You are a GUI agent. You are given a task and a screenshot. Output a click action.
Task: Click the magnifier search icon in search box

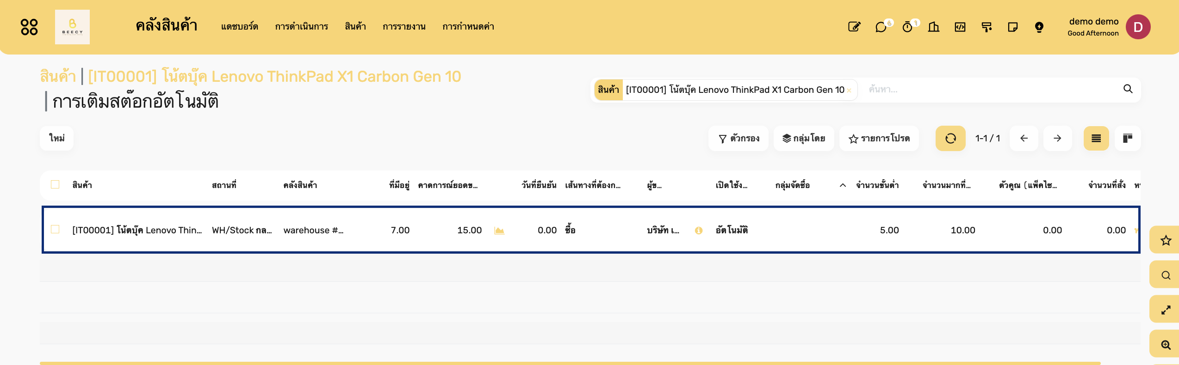1128,89
